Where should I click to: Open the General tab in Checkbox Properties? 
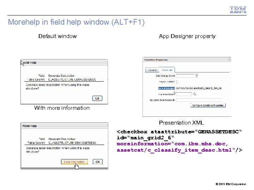click(x=152, y=70)
